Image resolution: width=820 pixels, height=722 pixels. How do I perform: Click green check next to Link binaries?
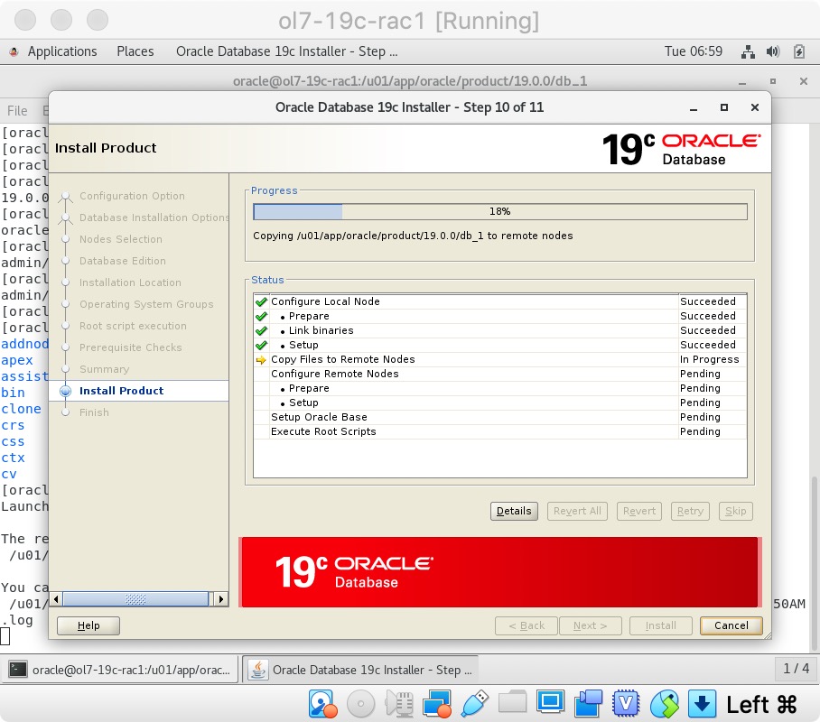pos(262,330)
